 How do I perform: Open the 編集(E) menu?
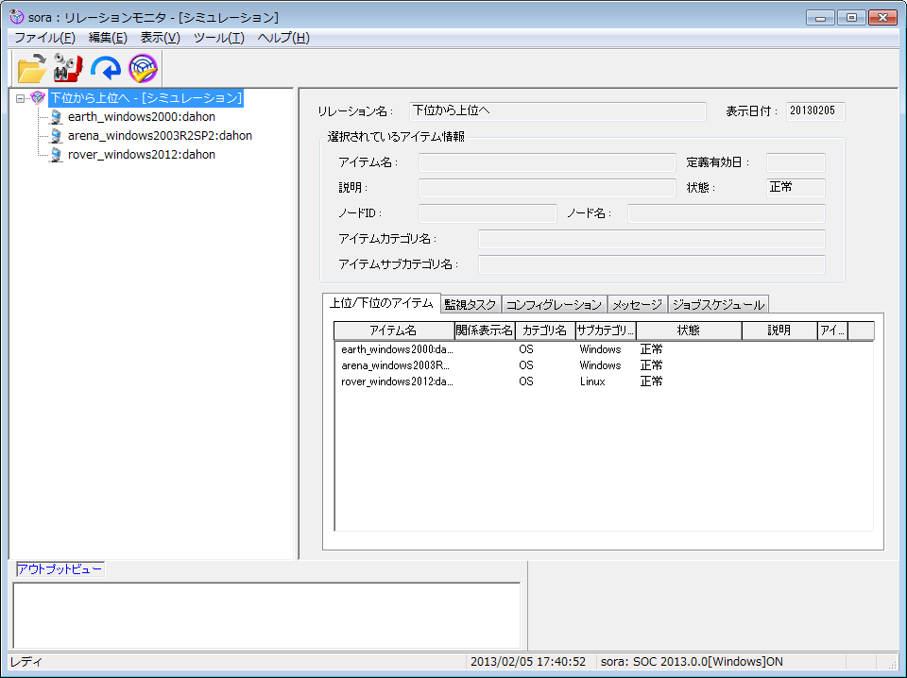(108, 38)
